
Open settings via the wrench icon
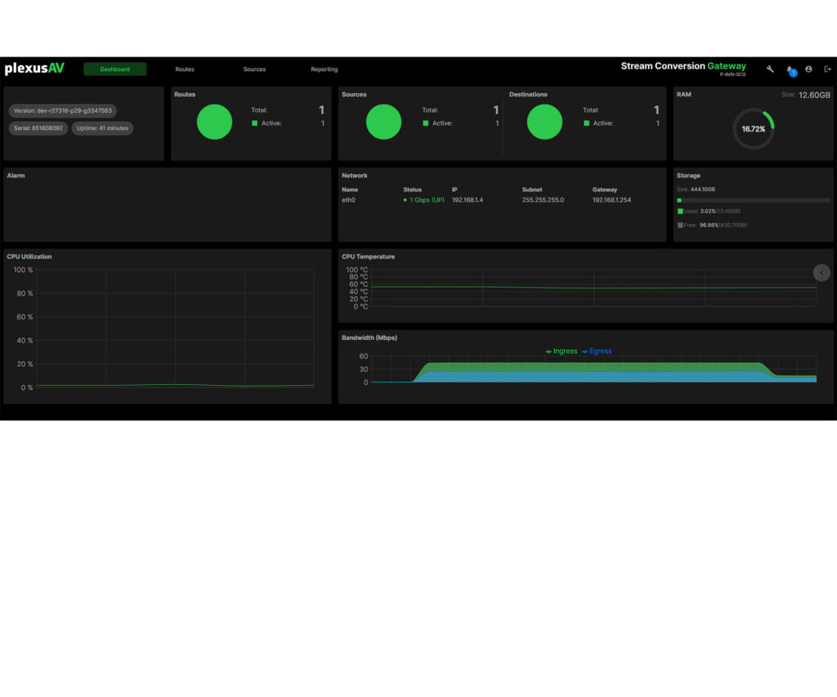(x=770, y=69)
